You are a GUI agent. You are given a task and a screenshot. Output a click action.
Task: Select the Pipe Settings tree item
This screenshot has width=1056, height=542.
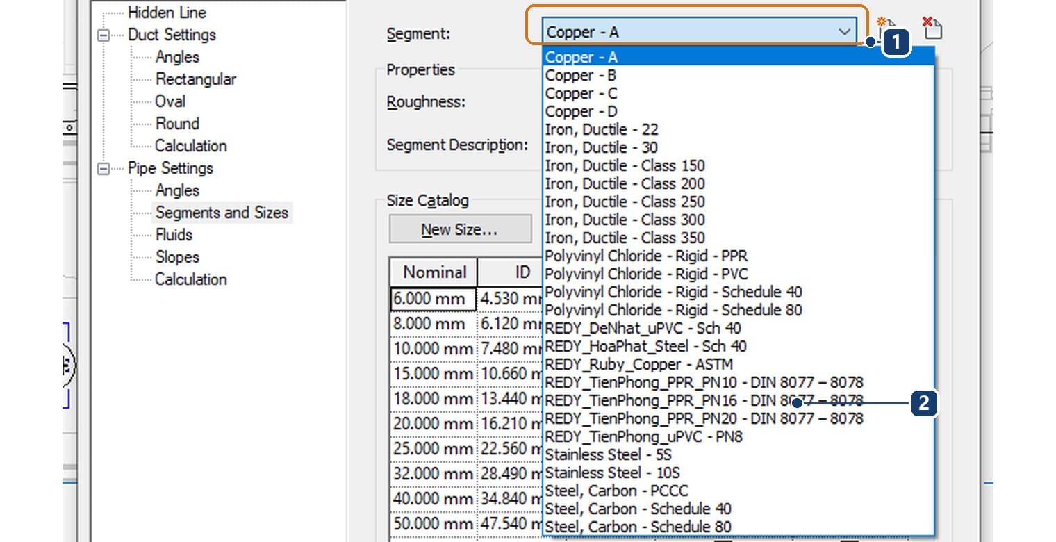click(170, 168)
